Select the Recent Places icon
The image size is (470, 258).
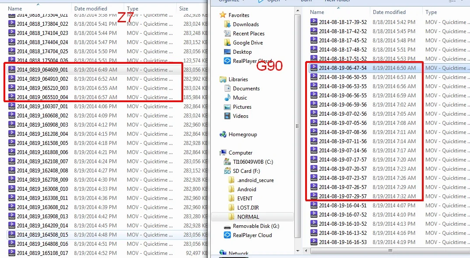click(228, 33)
